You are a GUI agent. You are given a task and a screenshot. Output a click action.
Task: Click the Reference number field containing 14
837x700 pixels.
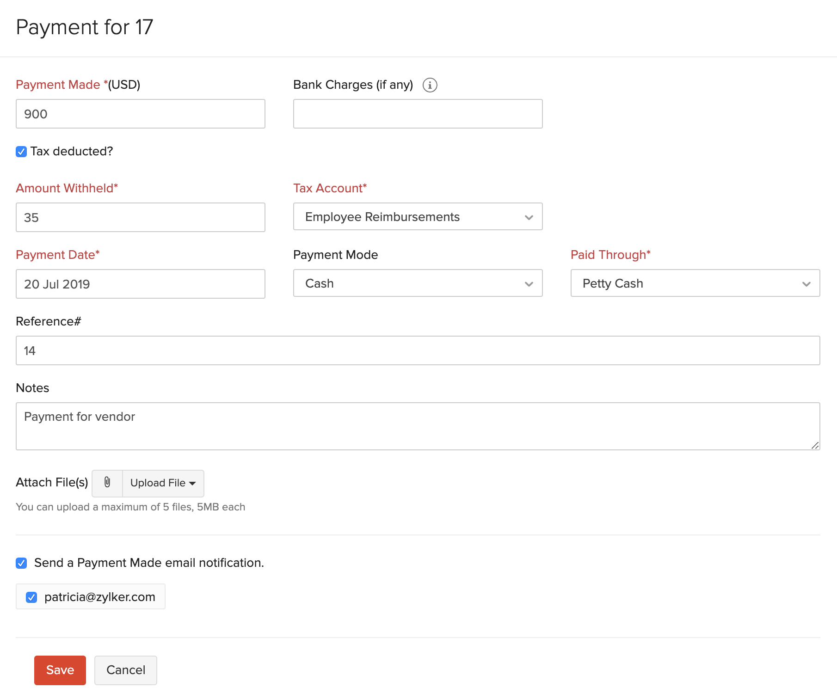[x=416, y=350]
